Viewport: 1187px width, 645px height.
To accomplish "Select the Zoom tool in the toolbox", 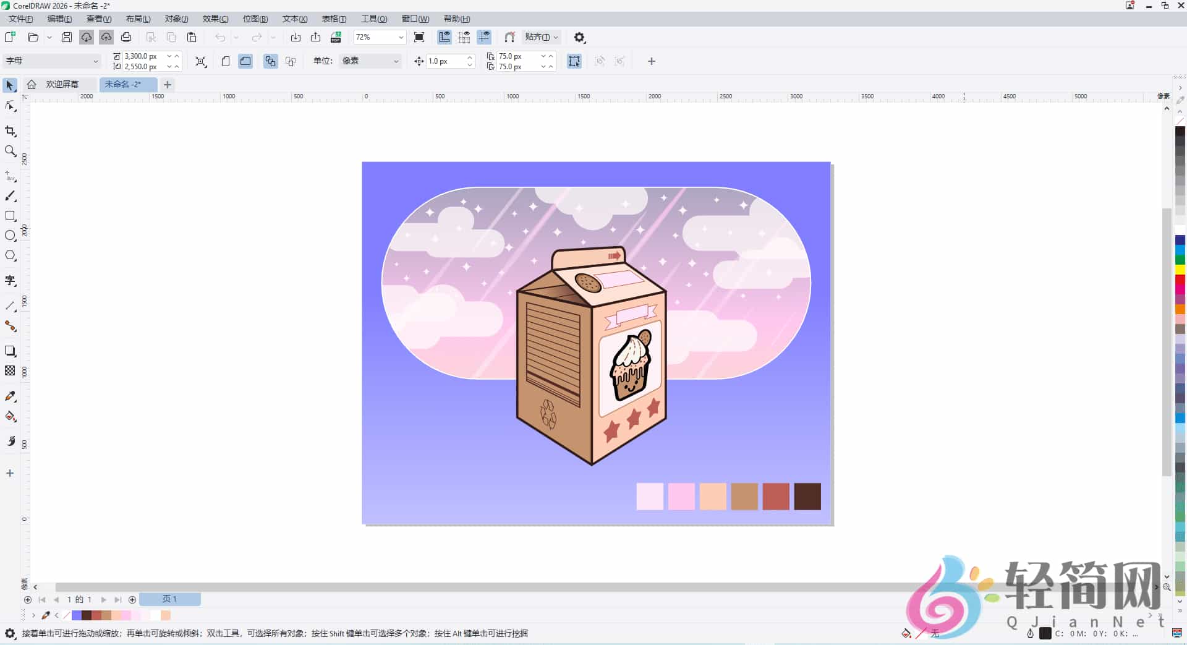I will click(10, 151).
